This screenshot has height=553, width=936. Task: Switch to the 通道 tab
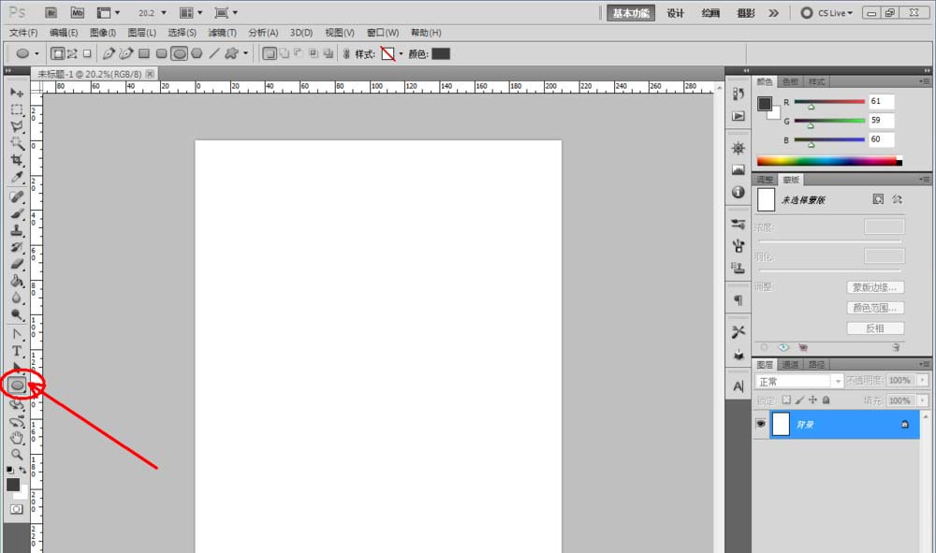pyautogui.click(x=790, y=364)
